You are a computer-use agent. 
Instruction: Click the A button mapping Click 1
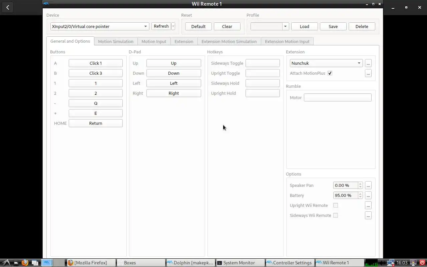pos(96,63)
